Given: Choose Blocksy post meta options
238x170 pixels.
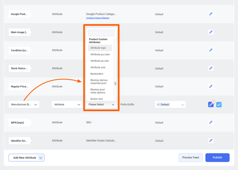Looking at the screenshot, I should point(98,91).
